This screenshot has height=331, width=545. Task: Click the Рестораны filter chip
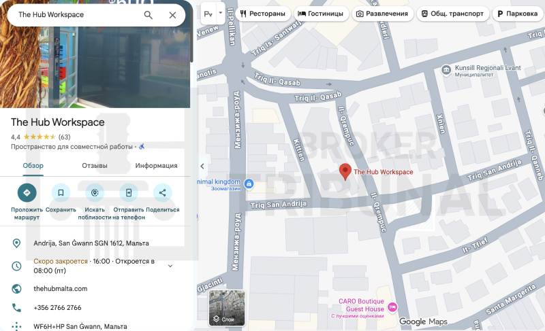coord(263,14)
